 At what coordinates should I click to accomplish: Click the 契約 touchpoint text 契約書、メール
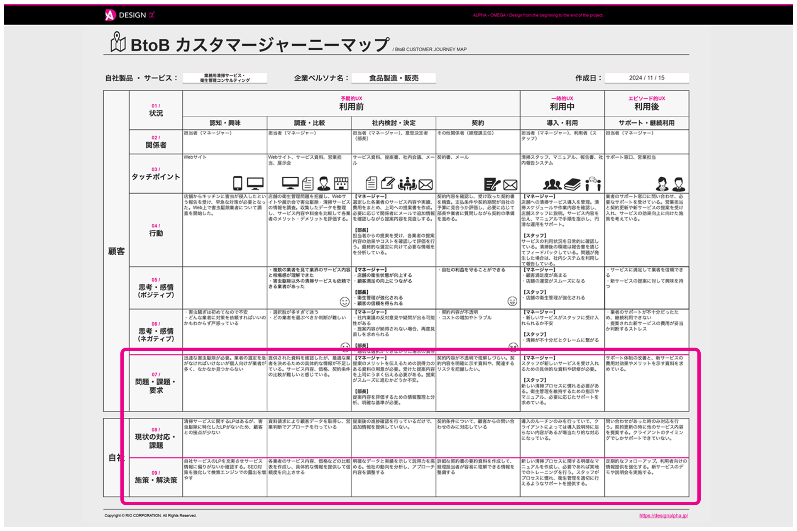(453, 157)
